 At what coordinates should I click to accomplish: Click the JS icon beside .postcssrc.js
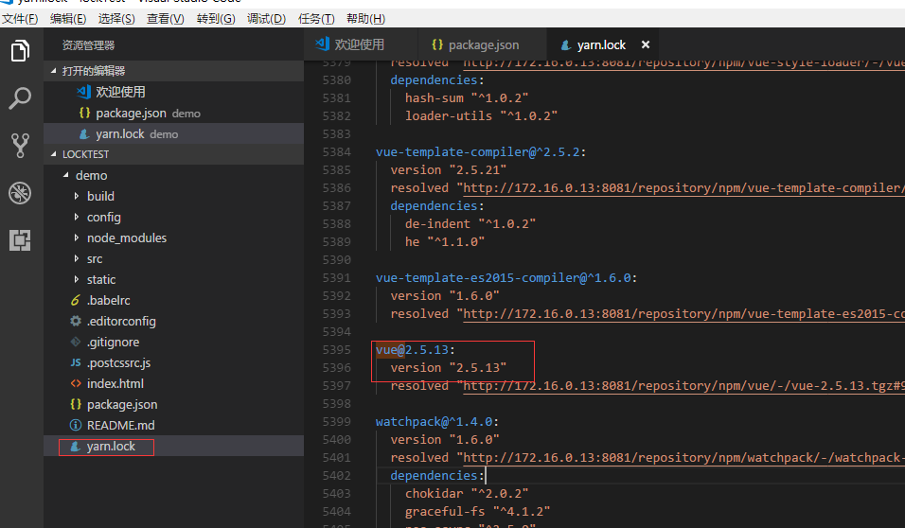pos(76,362)
